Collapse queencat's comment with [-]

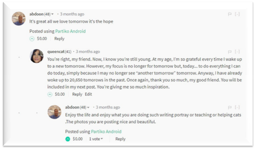click(x=237, y=52)
